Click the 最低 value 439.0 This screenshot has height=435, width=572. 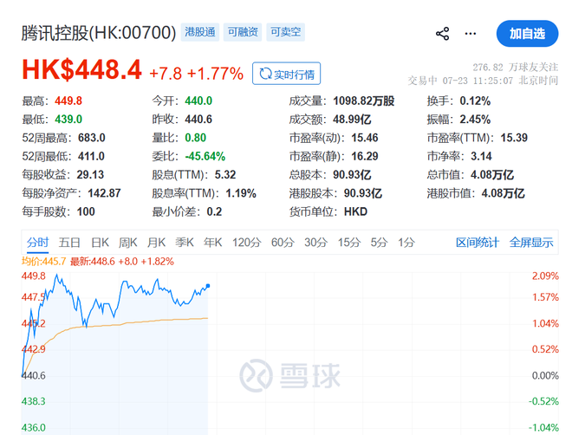[x=68, y=120]
